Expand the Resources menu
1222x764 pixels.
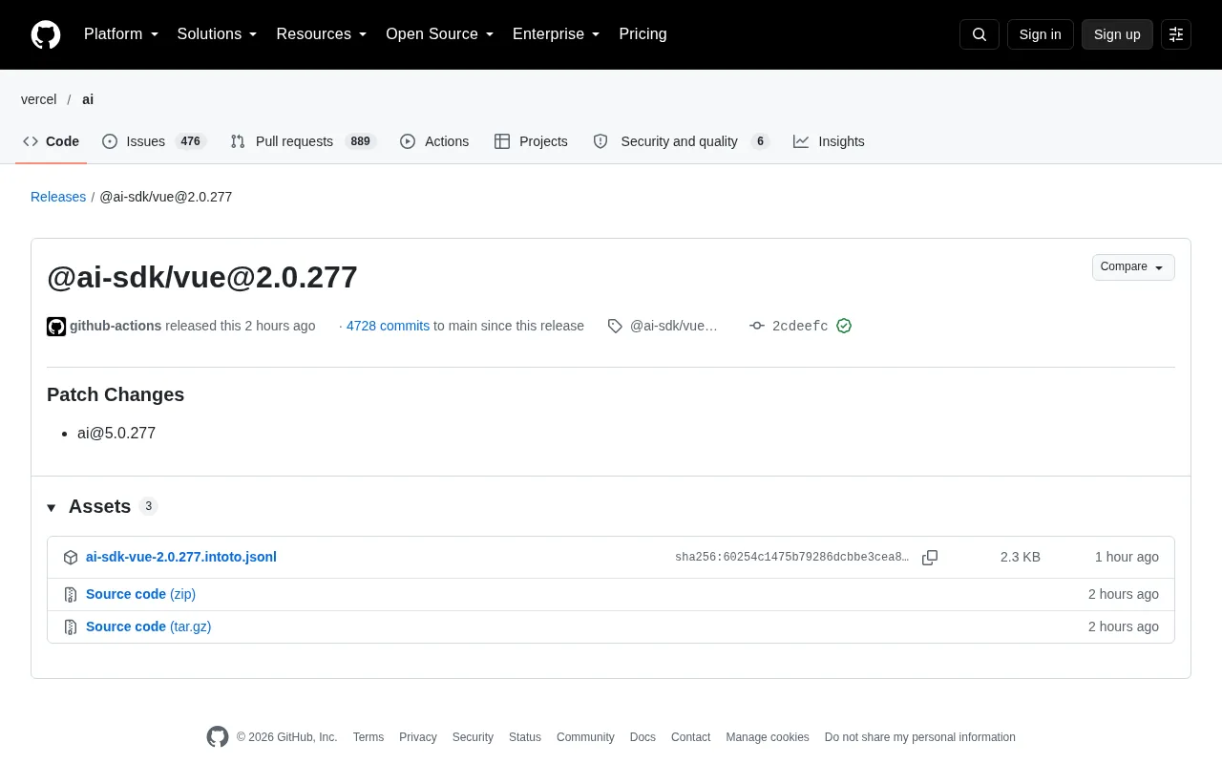coord(322,34)
